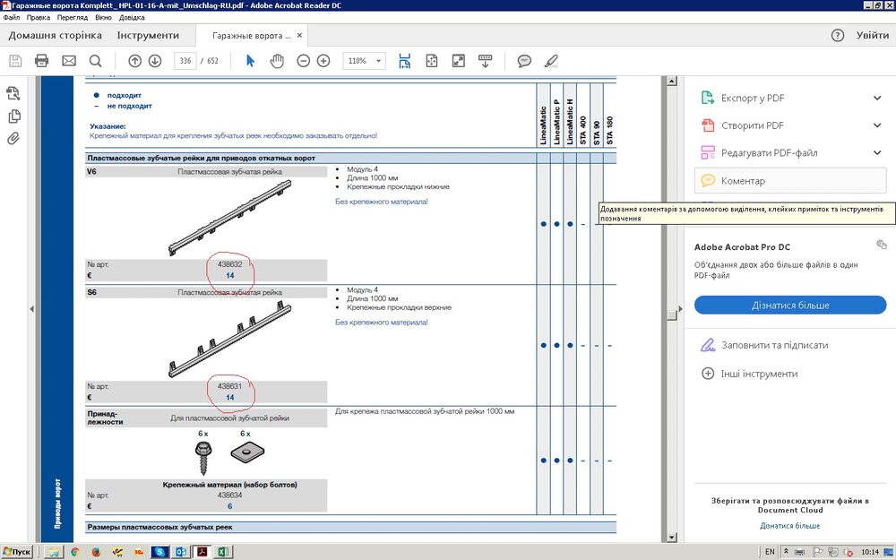
Task: Click Увійти to sign in
Action: tap(872, 36)
